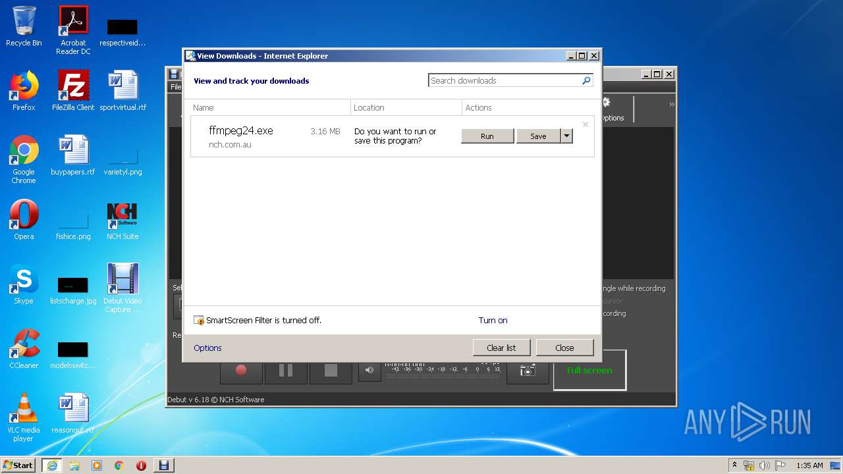Expand the Debut toolbar overflow chevron
The image size is (843, 474).
pyautogui.click(x=671, y=105)
